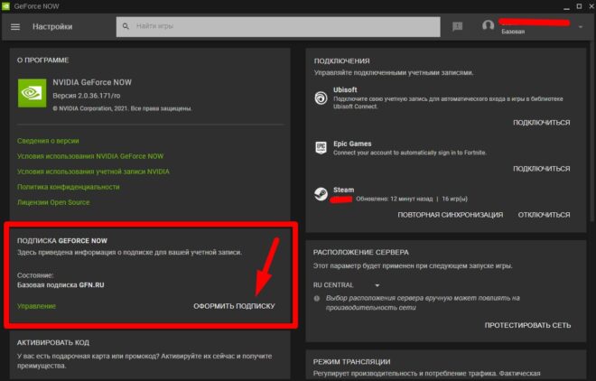Expand the account dropdown arrow
Image resolution: width=596 pixels, height=381 pixels.
coord(581,26)
